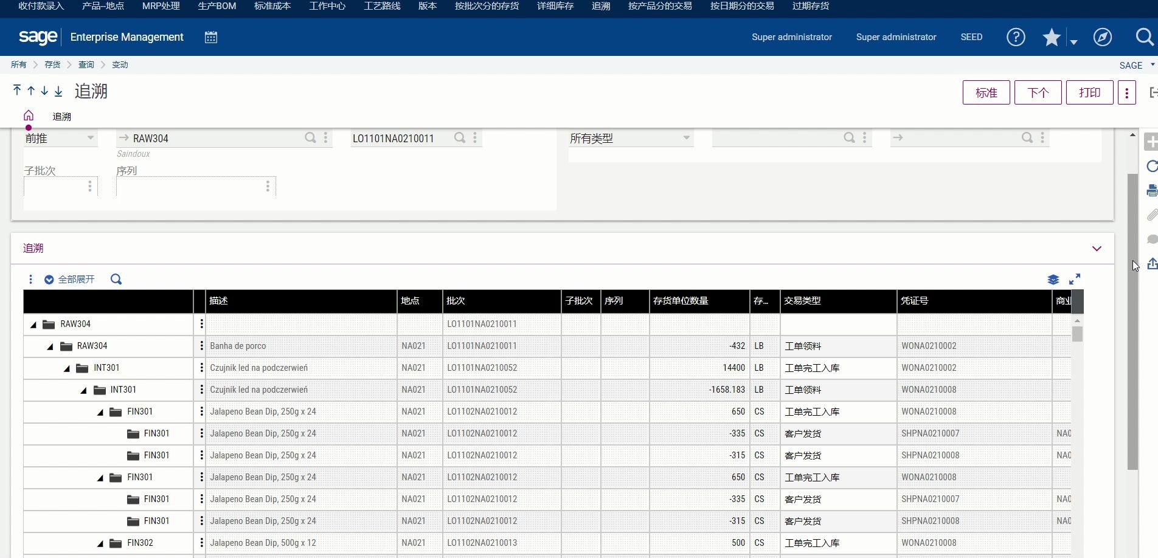The height and width of the screenshot is (558, 1158).
Task: Expand grid to full screen
Action: pyautogui.click(x=1075, y=279)
